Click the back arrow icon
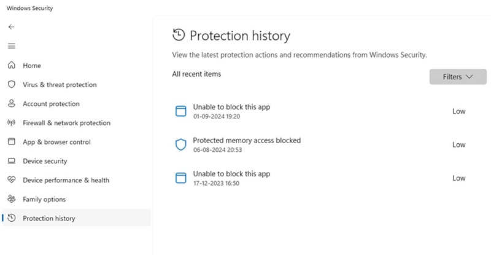The height and width of the screenshot is (255, 491). [11, 27]
